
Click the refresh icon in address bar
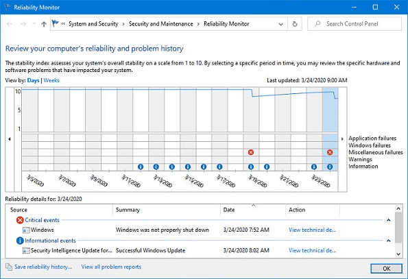coord(295,24)
